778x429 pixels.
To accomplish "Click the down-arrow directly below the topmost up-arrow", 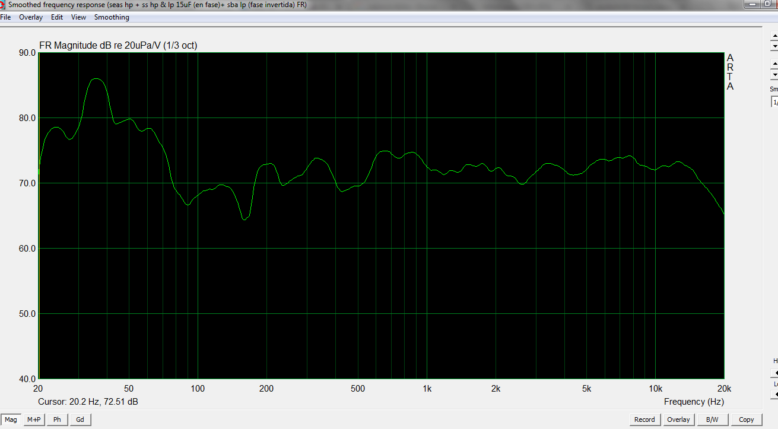I will coord(774,46).
